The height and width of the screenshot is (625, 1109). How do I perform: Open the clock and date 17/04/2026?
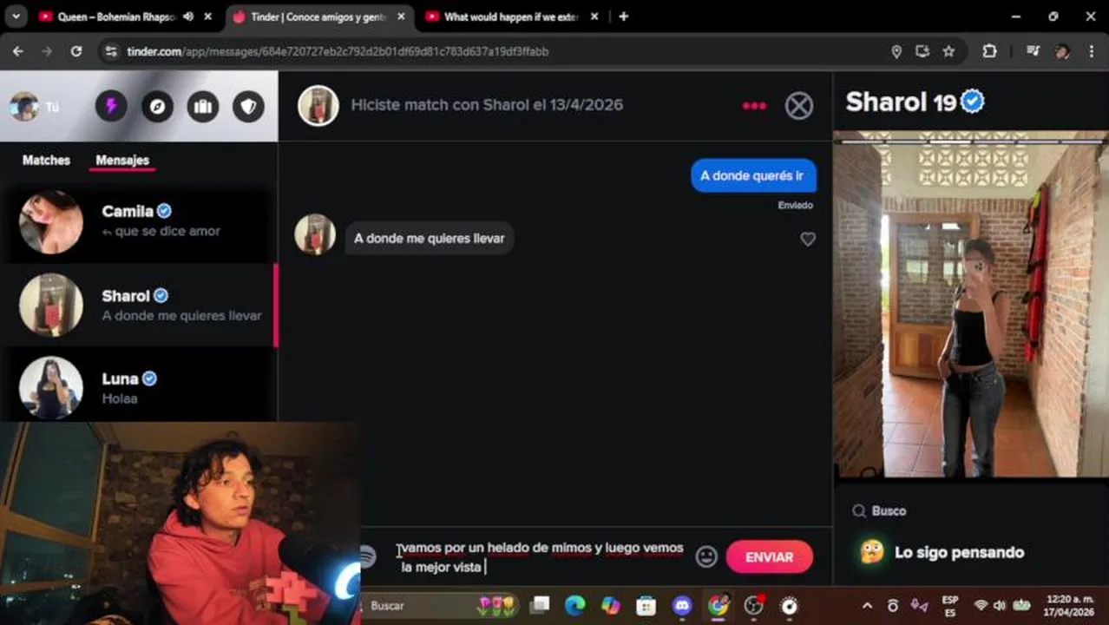pos(1070,605)
